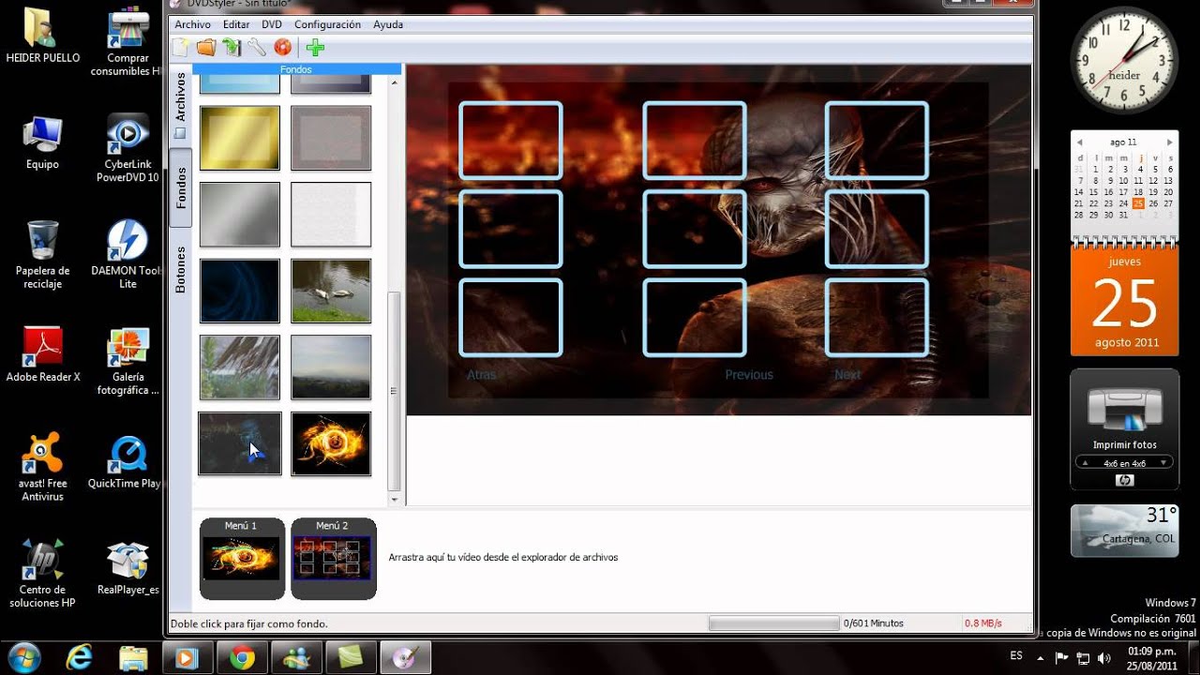This screenshot has height=675, width=1200.
Task: Select the silver metallic background thumbnail
Action: (x=240, y=215)
